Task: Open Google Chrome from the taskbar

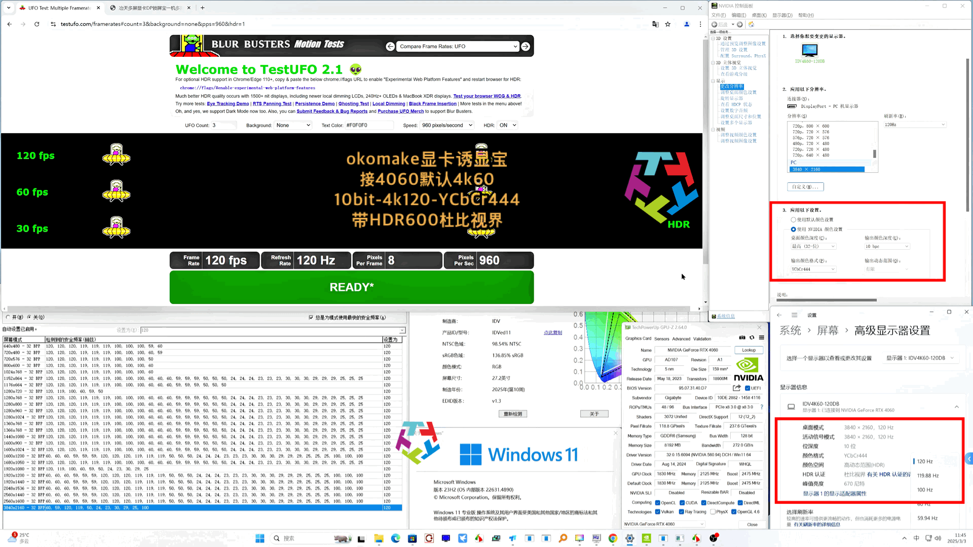Action: (613, 538)
